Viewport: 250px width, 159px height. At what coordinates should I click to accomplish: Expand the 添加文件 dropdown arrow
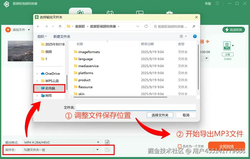tap(29, 30)
